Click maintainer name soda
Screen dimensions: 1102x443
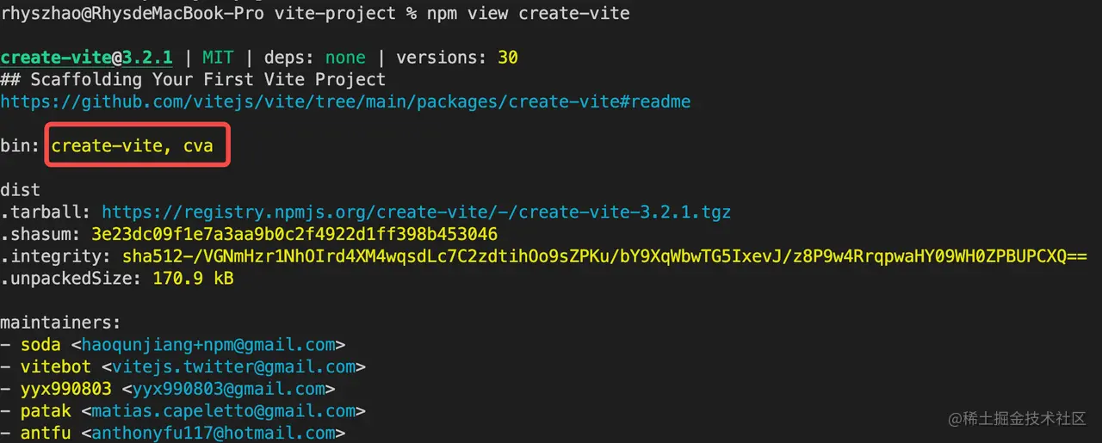(x=40, y=345)
